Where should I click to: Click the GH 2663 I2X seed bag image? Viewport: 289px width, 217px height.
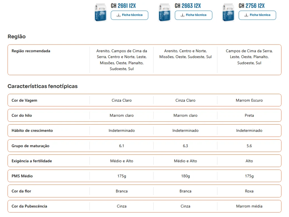(x=165, y=12)
